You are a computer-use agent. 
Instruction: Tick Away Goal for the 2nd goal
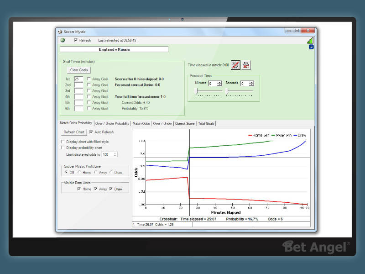point(89,85)
